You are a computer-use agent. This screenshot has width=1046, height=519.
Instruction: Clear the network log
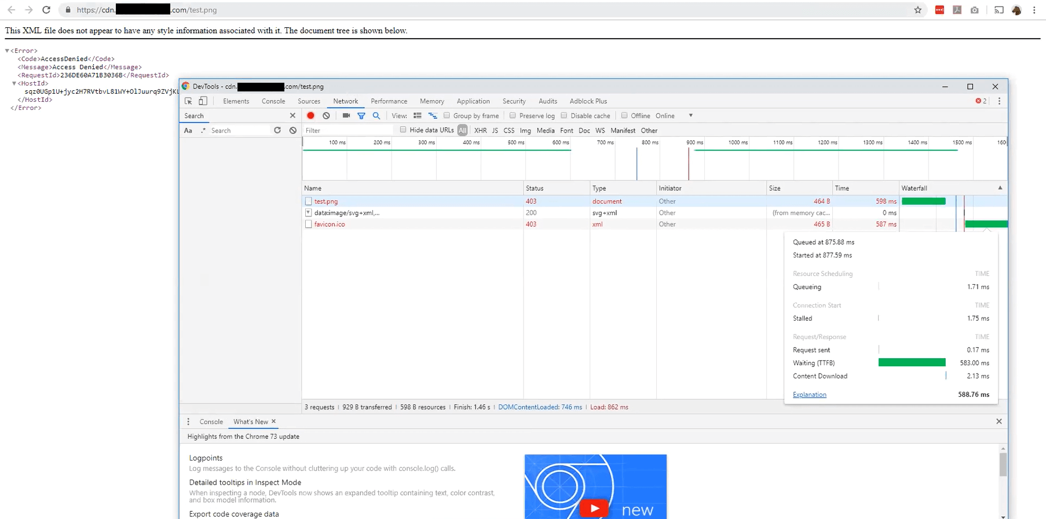click(x=326, y=116)
